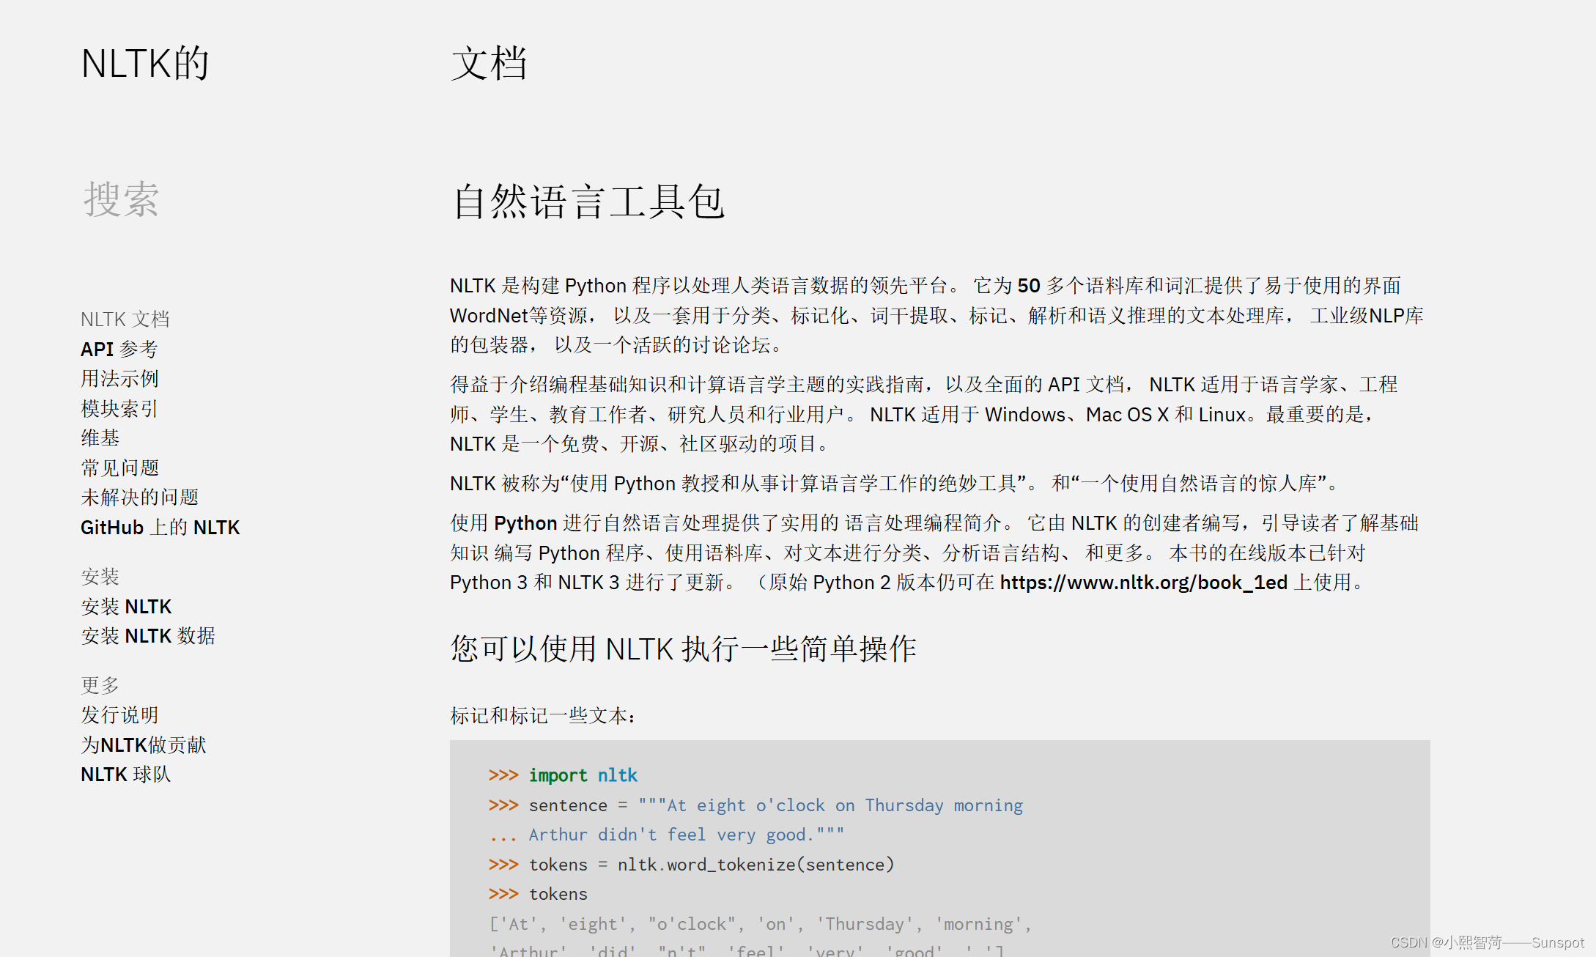Click the import nltk code line
Image resolution: width=1596 pixels, height=957 pixels.
[x=583, y=775]
